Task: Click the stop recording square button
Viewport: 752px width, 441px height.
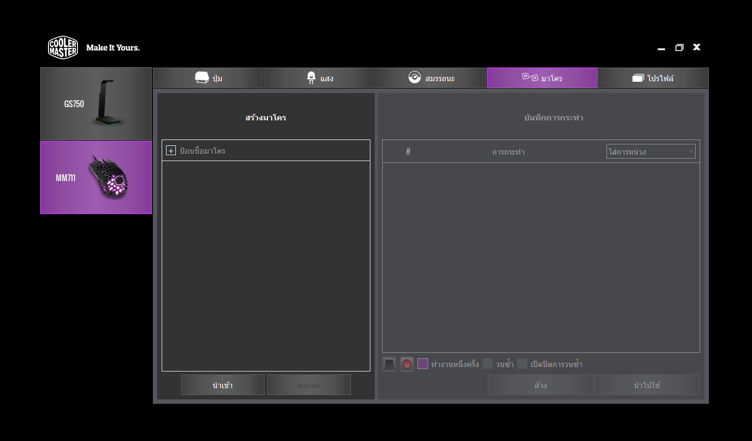Action: pyautogui.click(x=389, y=364)
